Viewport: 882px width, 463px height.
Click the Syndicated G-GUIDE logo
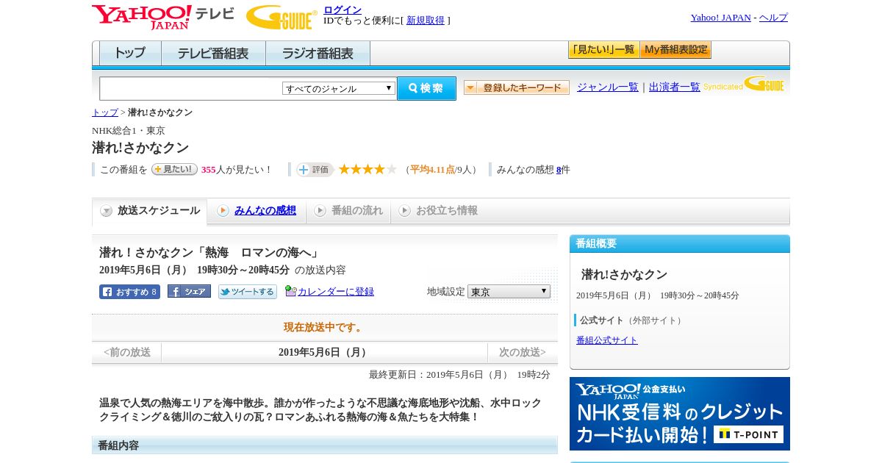pos(744,85)
